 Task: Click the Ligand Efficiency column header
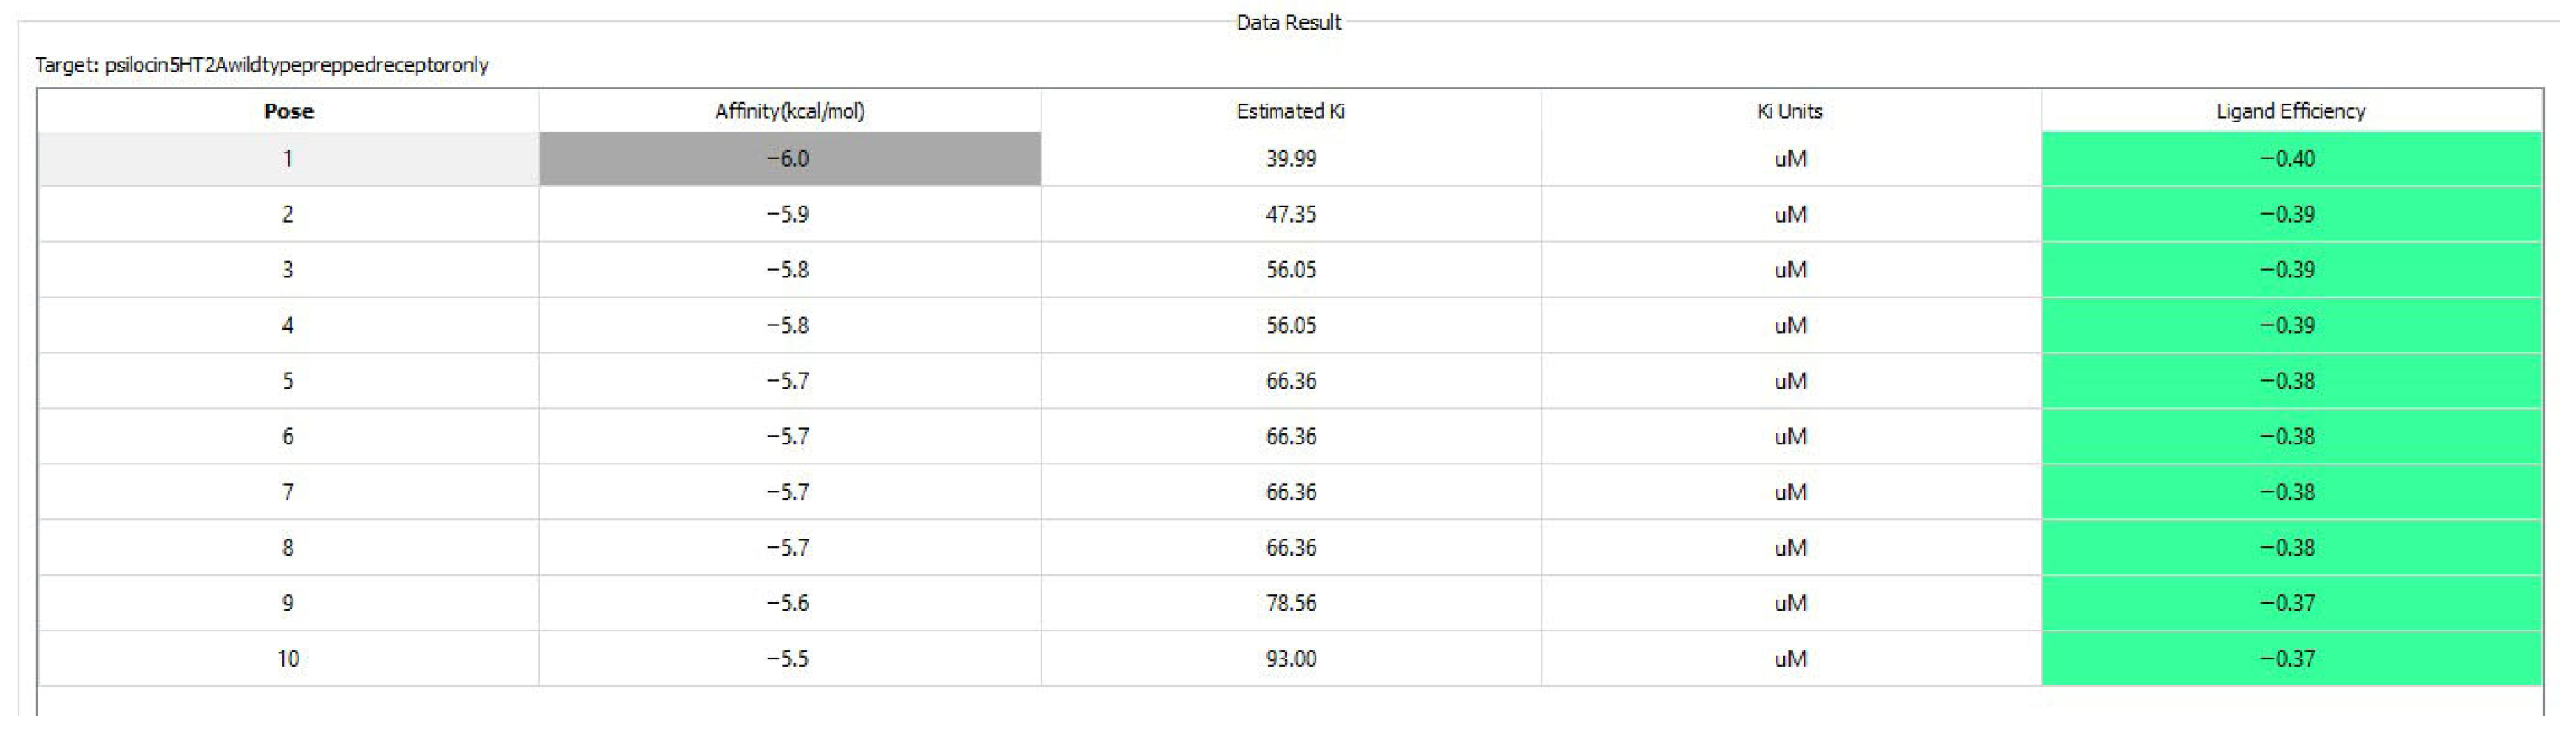[2292, 111]
